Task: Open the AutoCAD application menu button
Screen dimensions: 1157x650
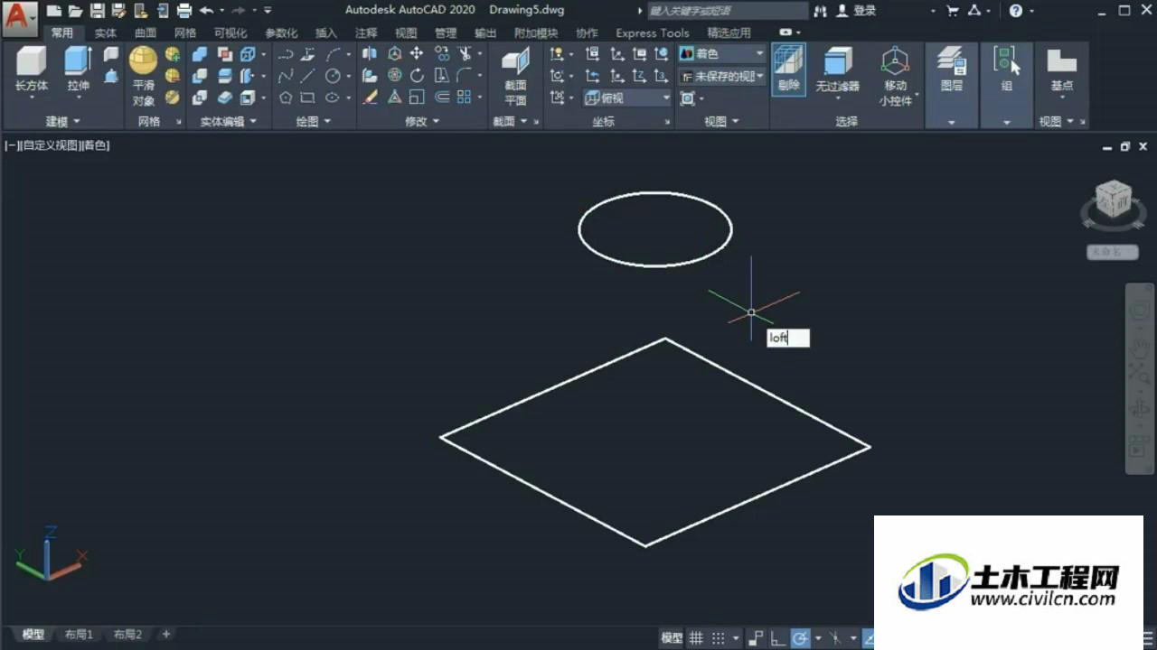Action: 20,18
